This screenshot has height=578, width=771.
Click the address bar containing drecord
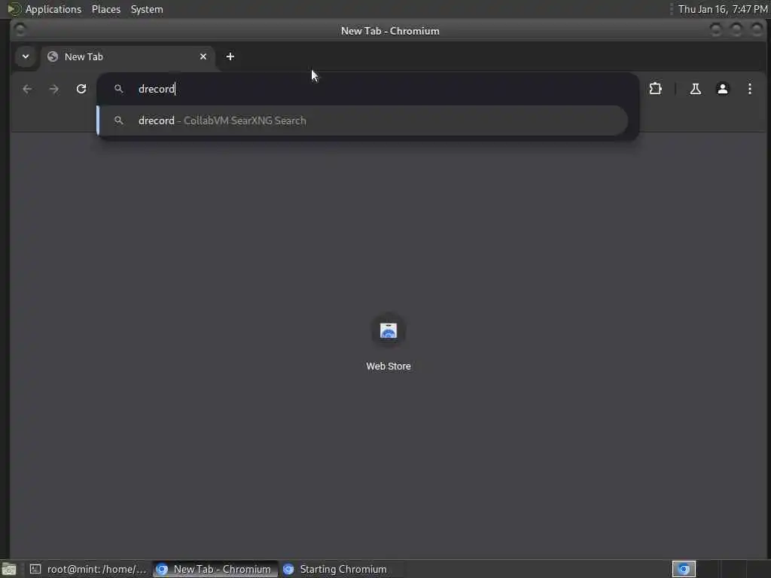pyautogui.click(x=369, y=89)
